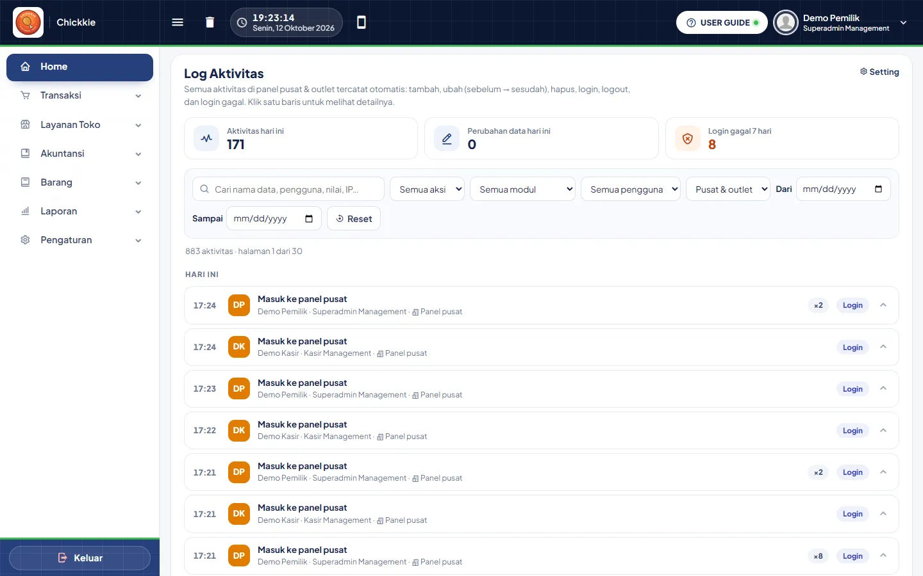Focus the search activities input field
Viewport: 923px width, 576px height.
(x=288, y=189)
